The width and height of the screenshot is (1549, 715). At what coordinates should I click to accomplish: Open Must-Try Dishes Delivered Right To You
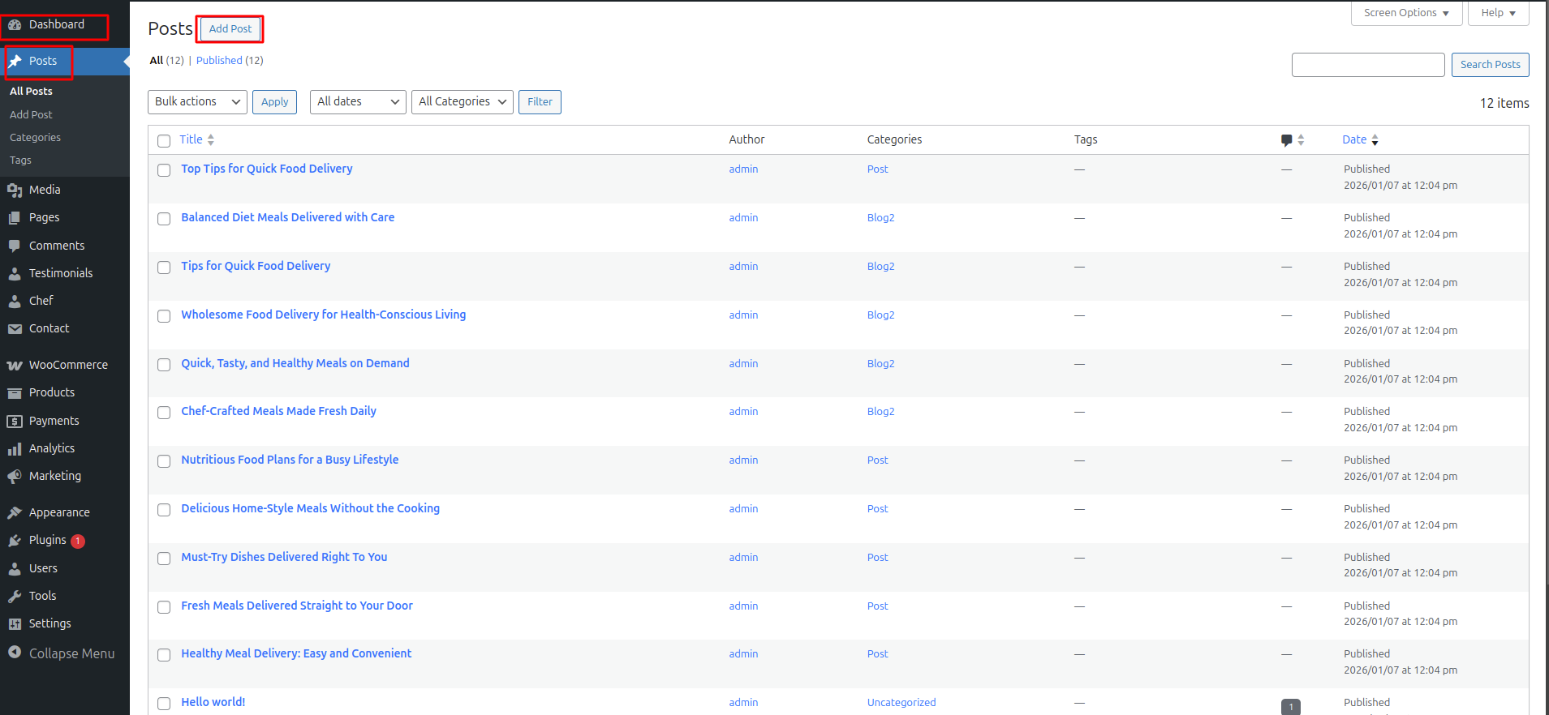[x=284, y=557]
